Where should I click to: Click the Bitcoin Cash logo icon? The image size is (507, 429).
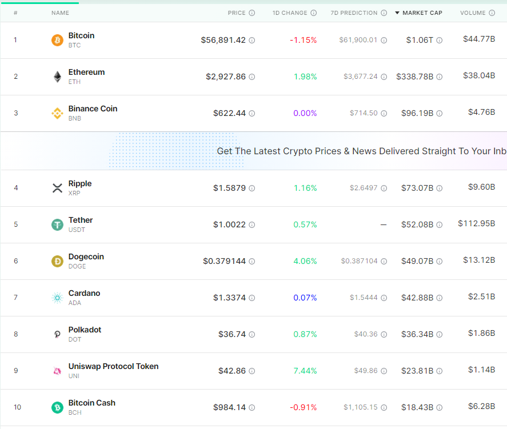tap(57, 407)
